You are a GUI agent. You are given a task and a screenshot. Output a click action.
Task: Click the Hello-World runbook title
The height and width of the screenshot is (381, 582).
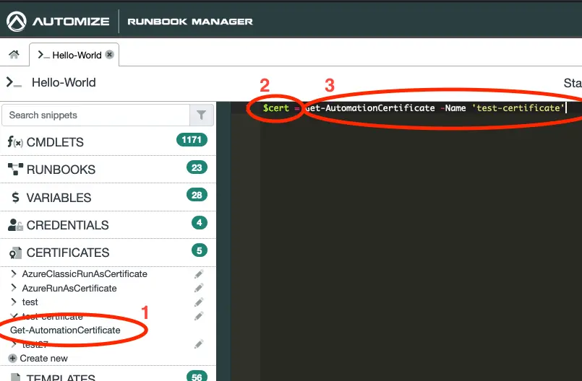(64, 82)
